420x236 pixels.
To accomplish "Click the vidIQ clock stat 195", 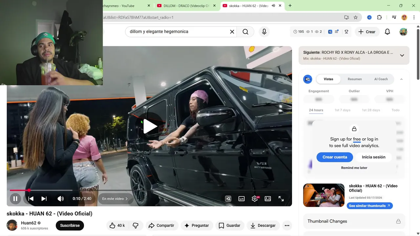I will pyautogui.click(x=299, y=32).
